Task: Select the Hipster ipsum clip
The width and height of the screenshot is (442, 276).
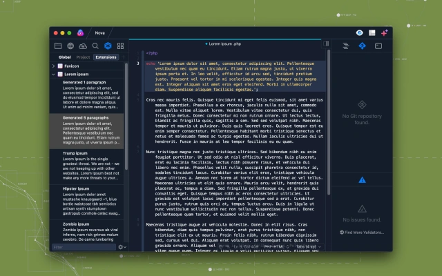Action: 87,202
